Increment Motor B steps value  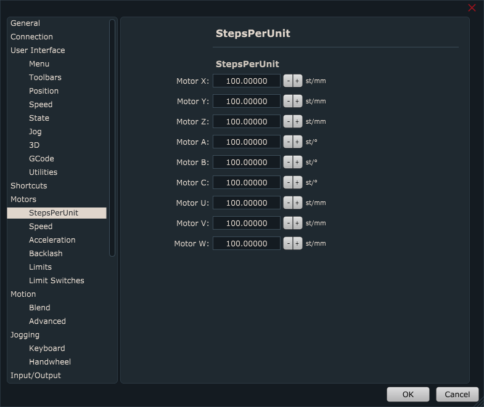(x=297, y=162)
